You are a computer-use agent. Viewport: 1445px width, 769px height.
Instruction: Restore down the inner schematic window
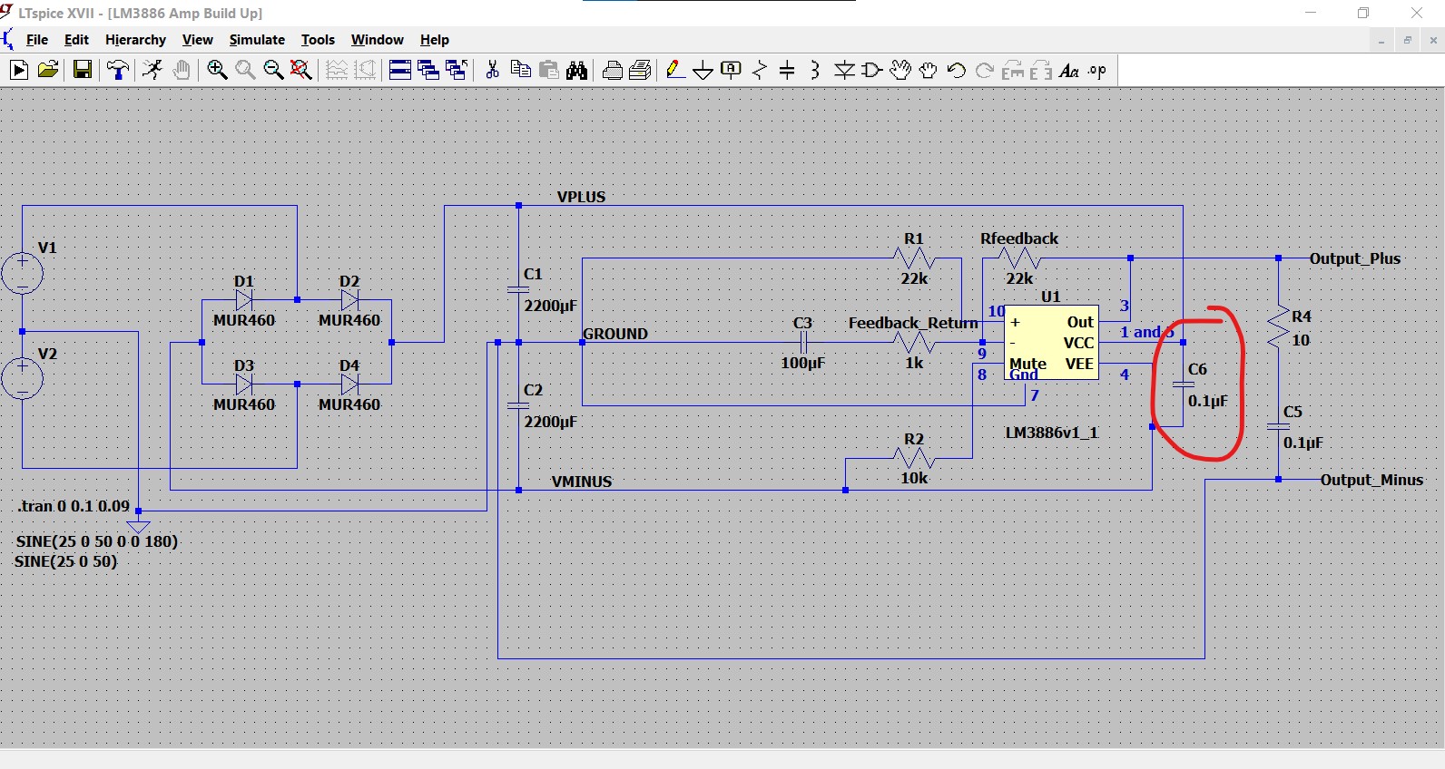(1408, 40)
